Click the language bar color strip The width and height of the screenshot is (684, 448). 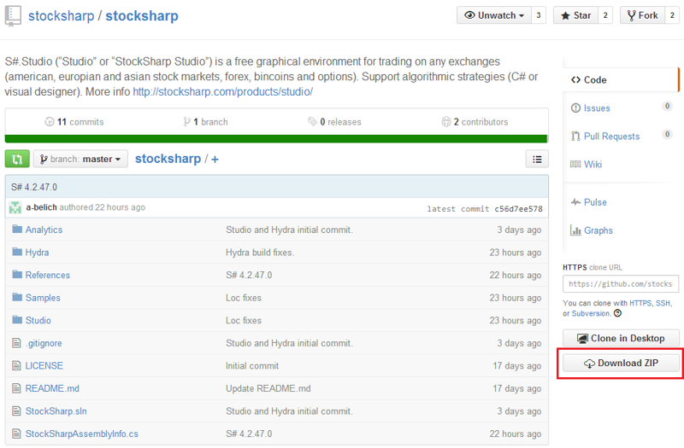click(x=276, y=138)
